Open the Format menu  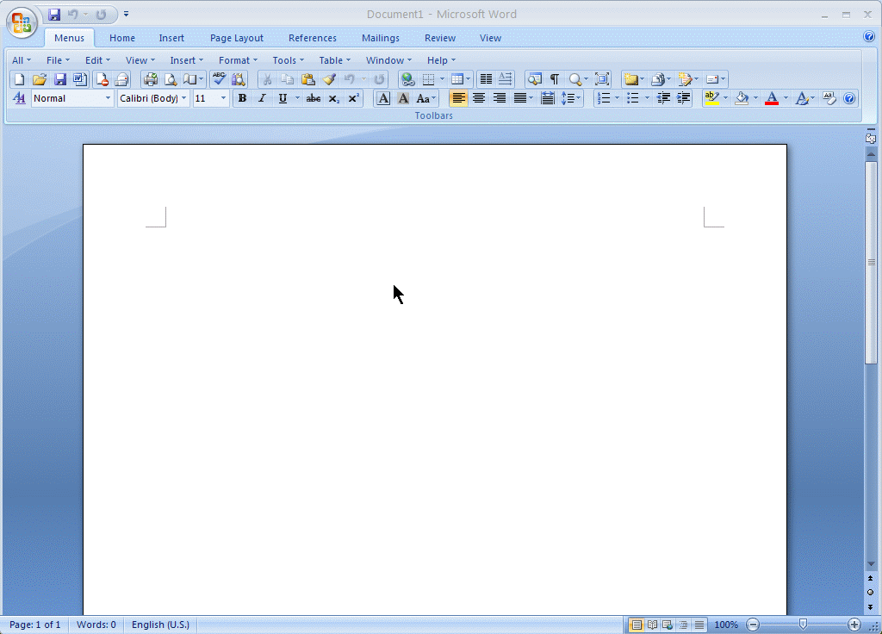click(238, 60)
